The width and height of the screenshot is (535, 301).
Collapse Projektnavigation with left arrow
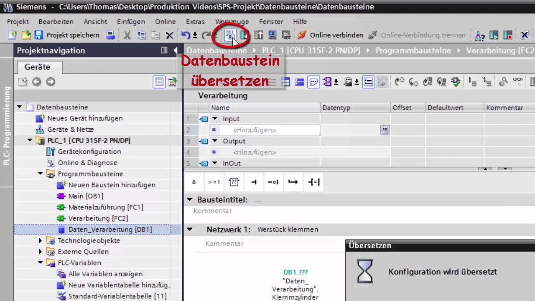(176, 50)
